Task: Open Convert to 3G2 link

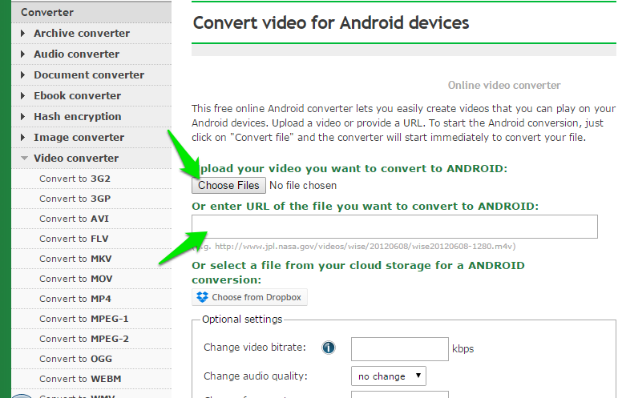Action: coord(75,179)
